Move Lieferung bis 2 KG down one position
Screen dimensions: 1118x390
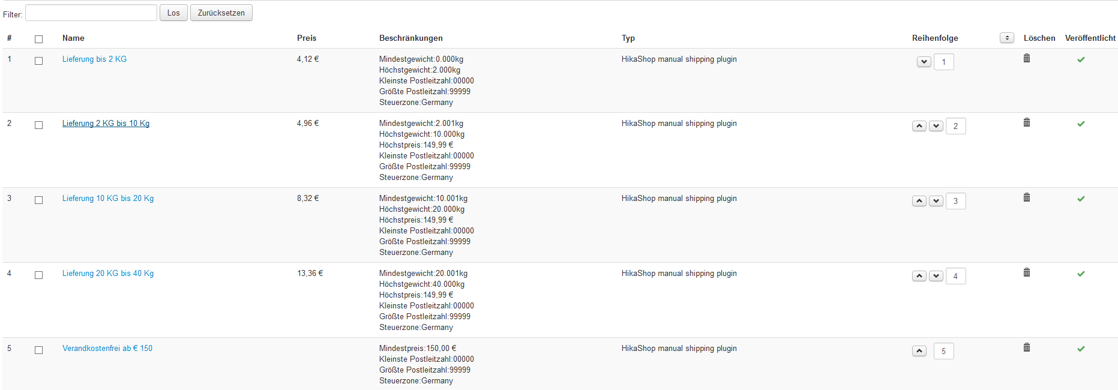(924, 62)
